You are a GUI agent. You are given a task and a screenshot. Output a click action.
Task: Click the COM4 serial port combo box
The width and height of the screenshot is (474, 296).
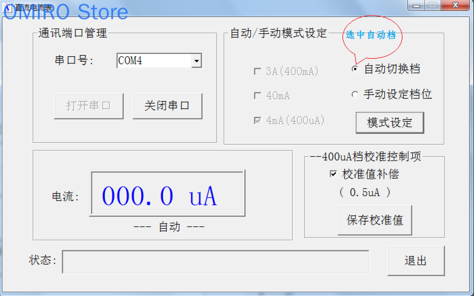154,61
